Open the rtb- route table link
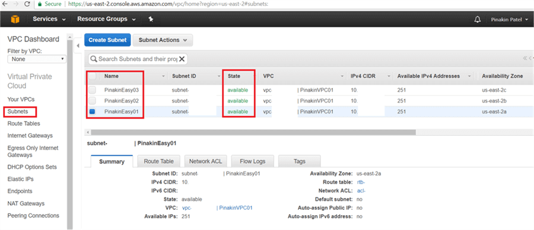 361,182
